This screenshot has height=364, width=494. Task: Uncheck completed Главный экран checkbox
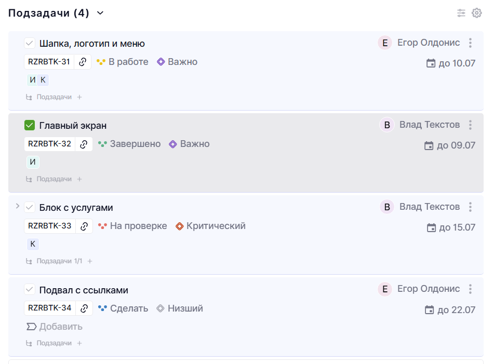(x=30, y=125)
